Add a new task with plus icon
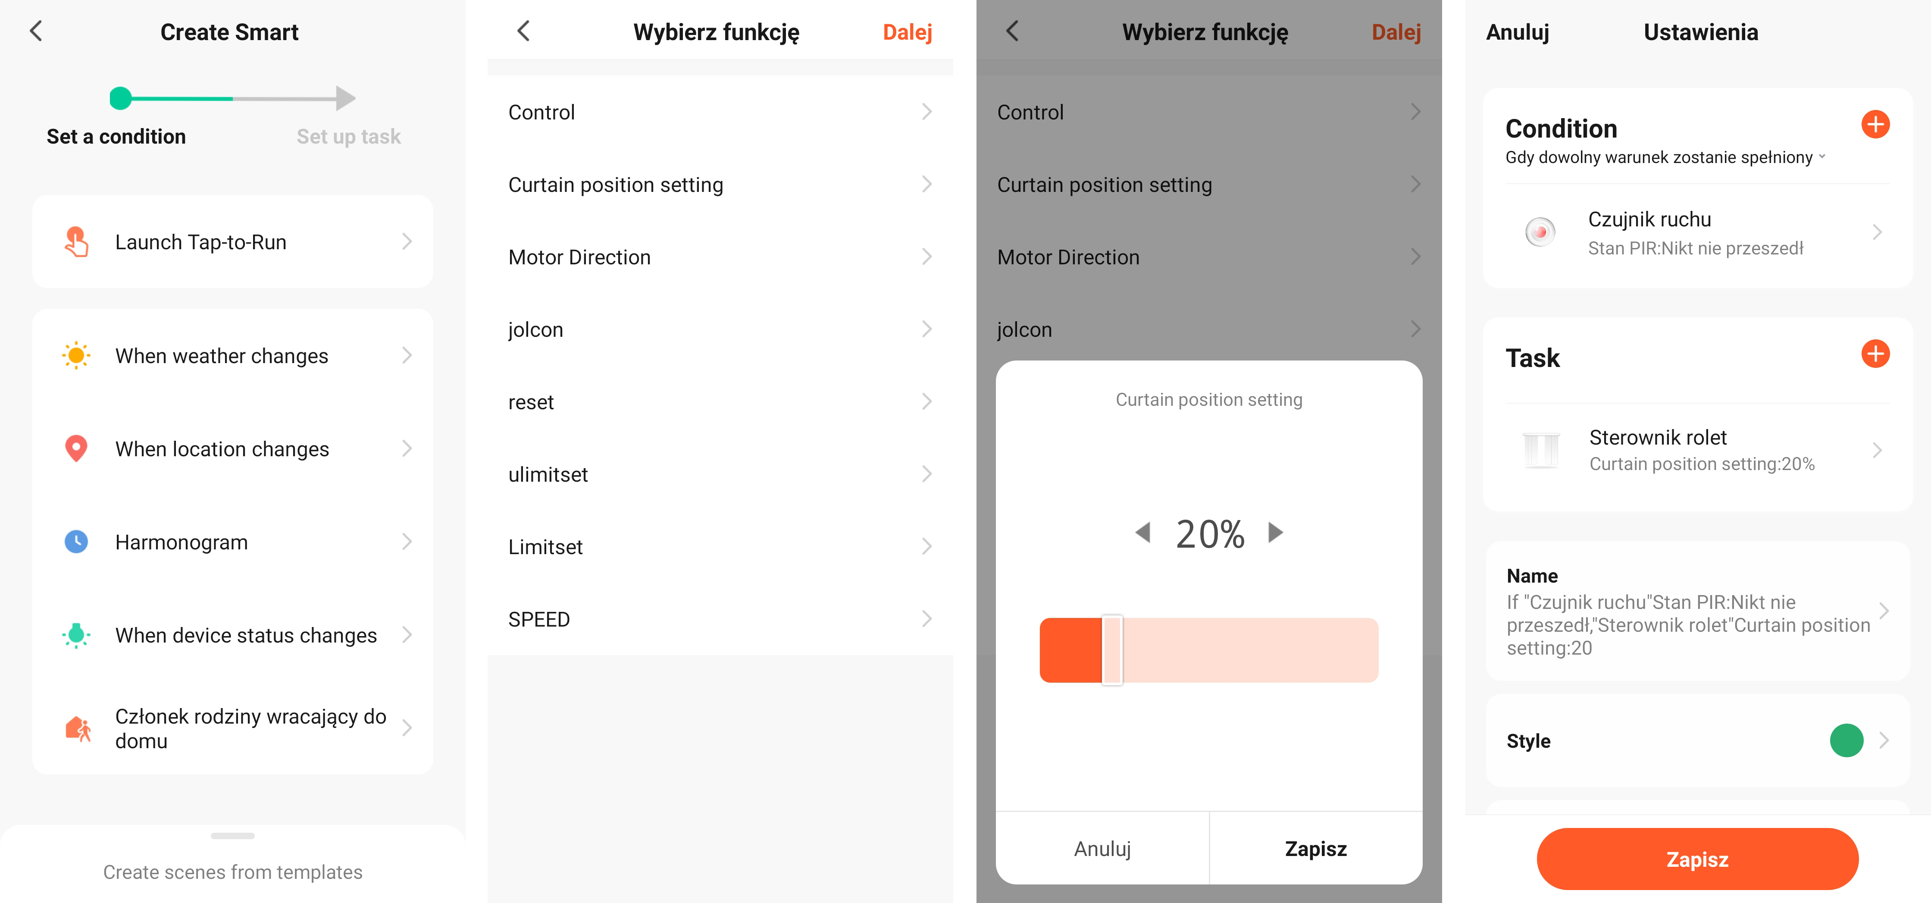 tap(1875, 354)
